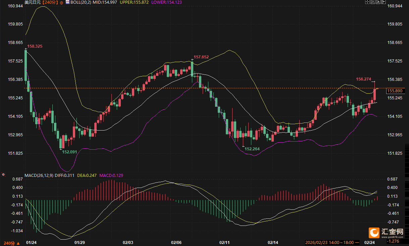
Task: Select the 02/06 date on the time axis
Action: coord(176,242)
